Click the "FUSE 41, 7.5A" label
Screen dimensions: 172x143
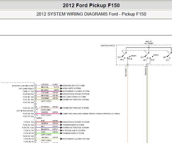click(28, 128)
